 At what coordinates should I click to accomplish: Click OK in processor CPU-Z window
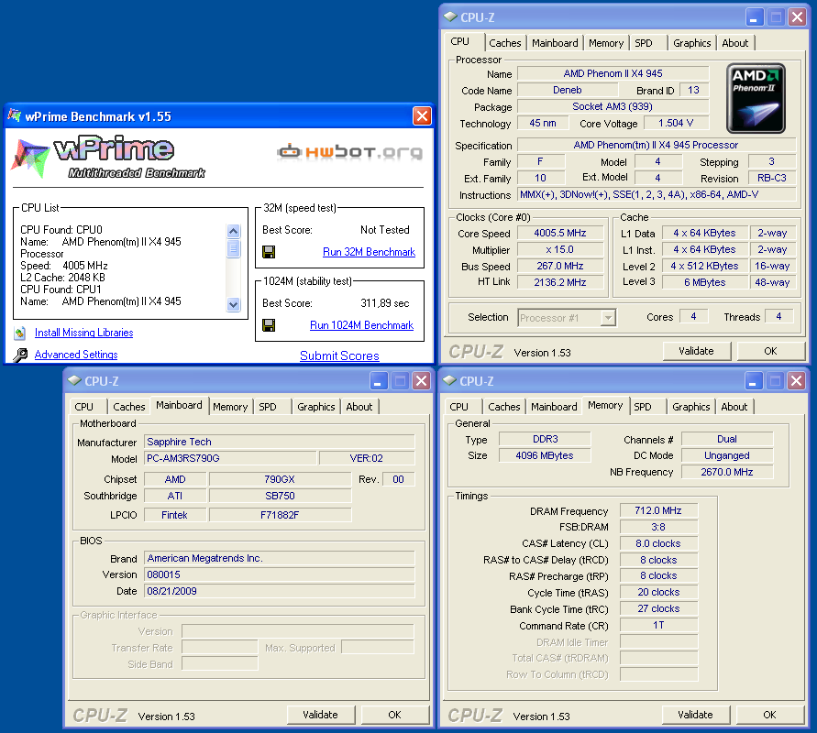point(770,351)
